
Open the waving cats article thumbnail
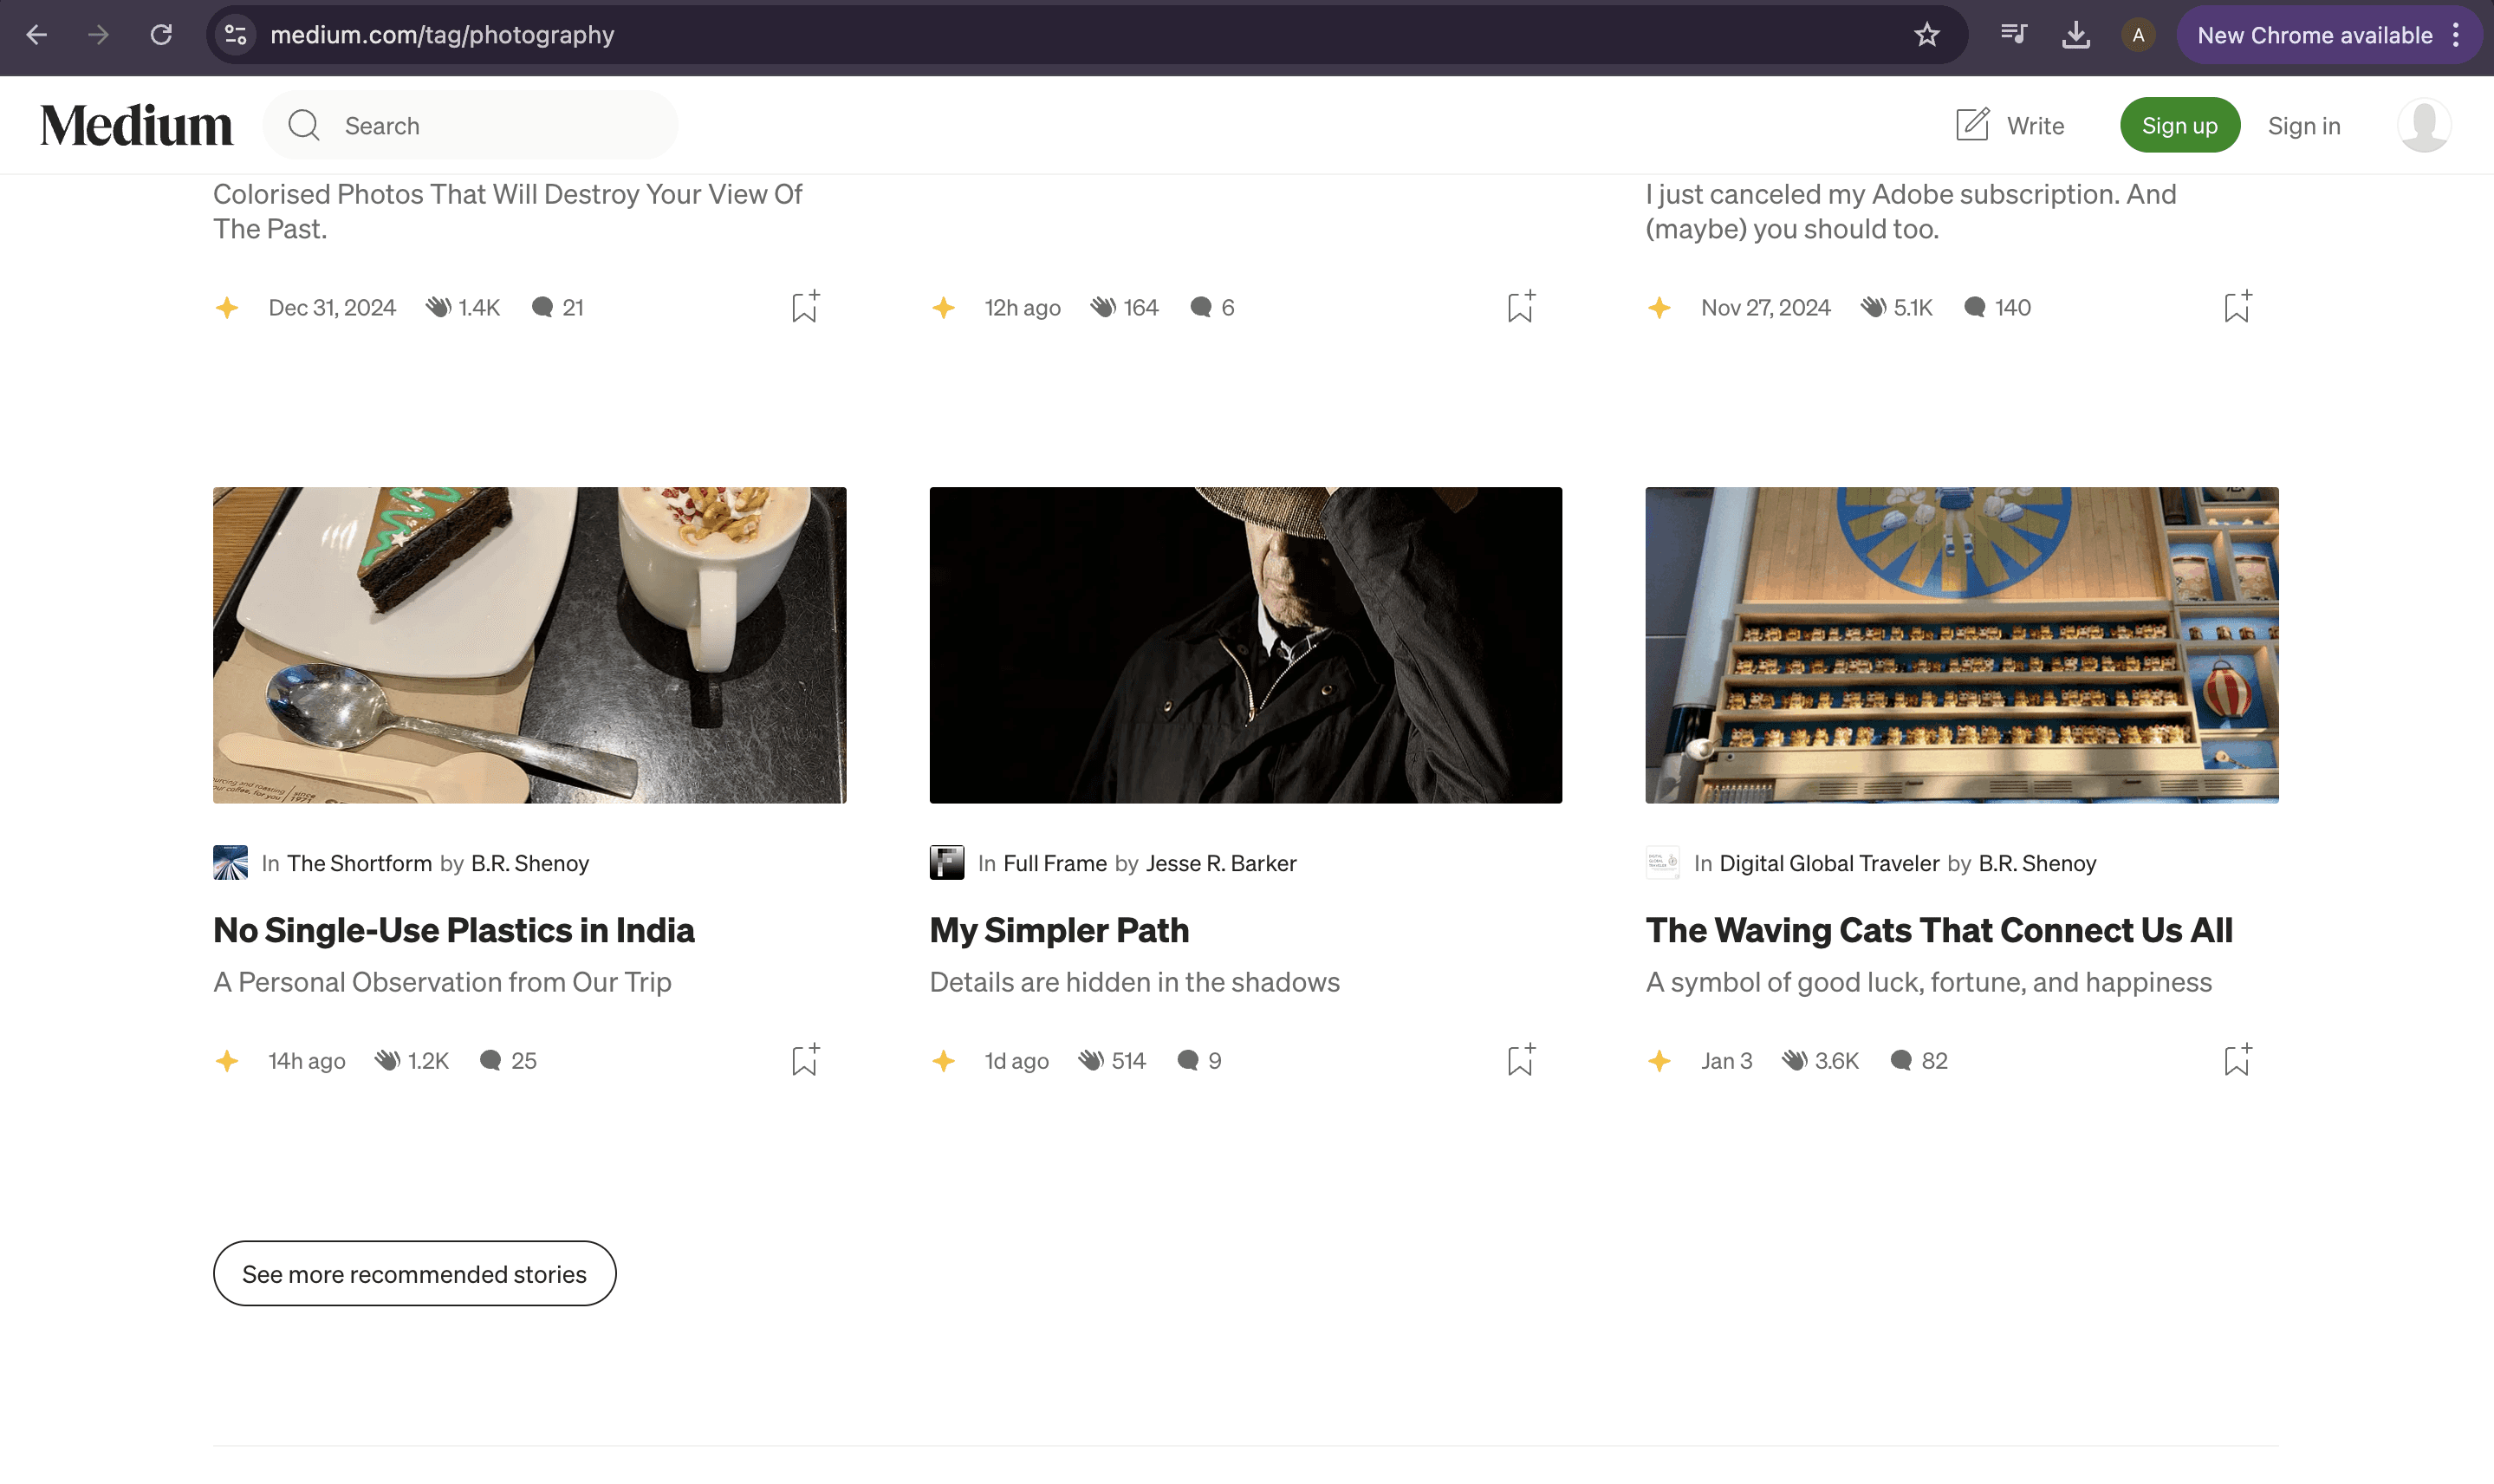click(1961, 645)
